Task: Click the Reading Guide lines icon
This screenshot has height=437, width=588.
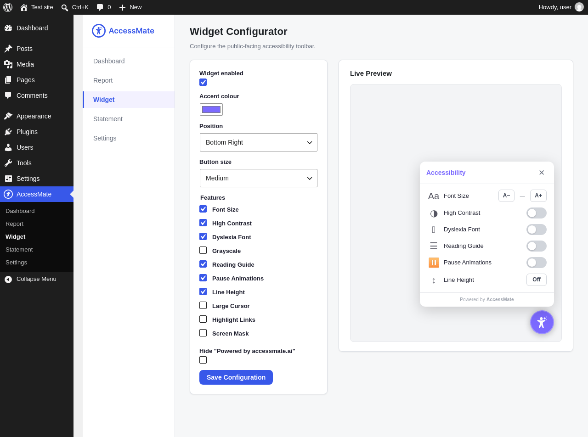Action: (434, 246)
